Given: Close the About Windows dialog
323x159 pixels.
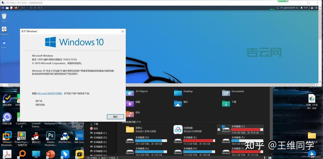Looking at the screenshot, I should coord(123,31).
